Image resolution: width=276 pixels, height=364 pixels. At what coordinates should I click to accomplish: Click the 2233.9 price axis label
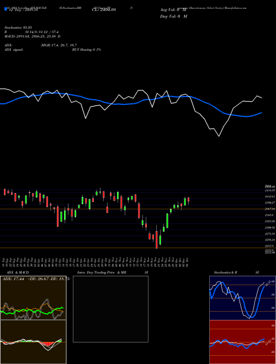click(x=270, y=246)
